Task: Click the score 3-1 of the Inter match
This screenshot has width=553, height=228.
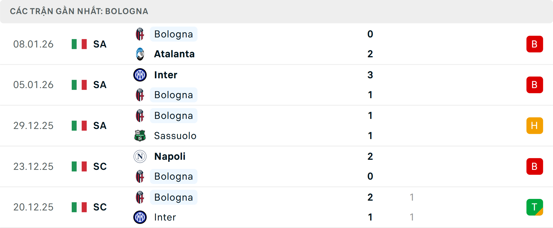Action: click(370, 85)
